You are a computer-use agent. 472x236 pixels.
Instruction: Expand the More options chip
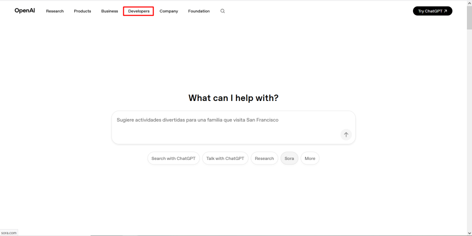point(310,159)
